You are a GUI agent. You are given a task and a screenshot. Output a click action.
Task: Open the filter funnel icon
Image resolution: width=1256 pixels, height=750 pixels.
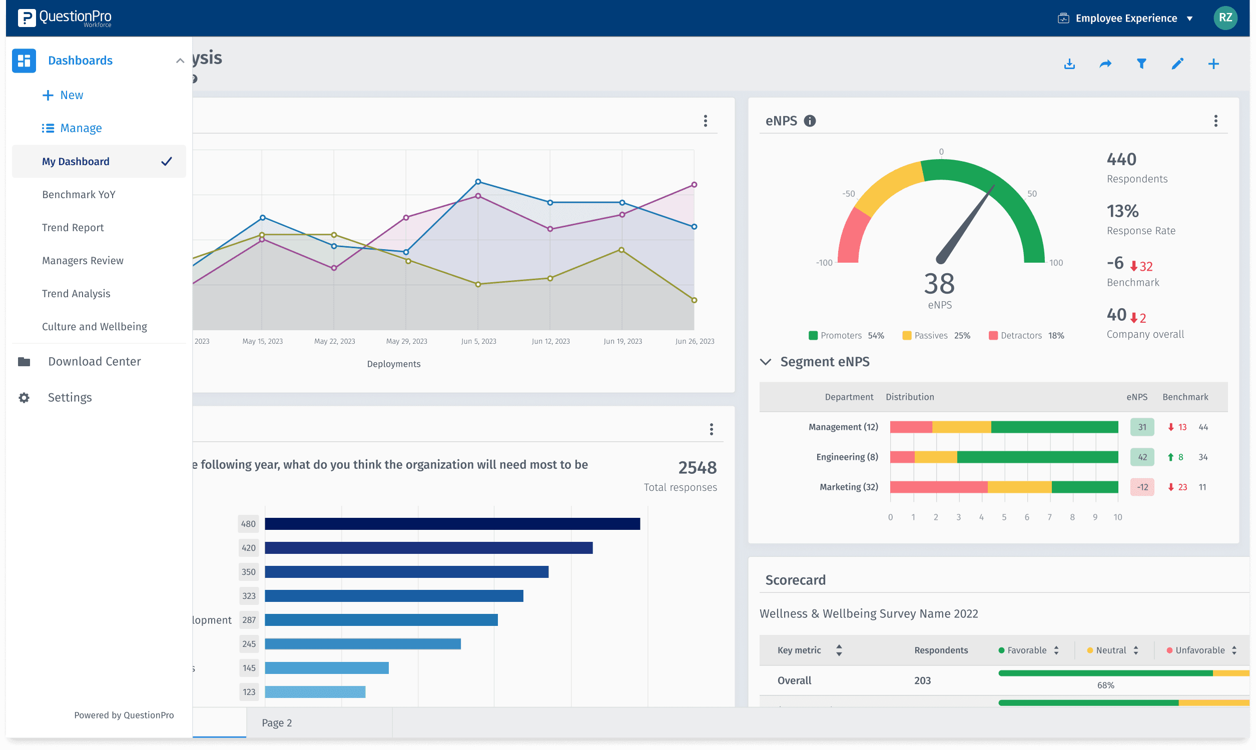(1141, 64)
